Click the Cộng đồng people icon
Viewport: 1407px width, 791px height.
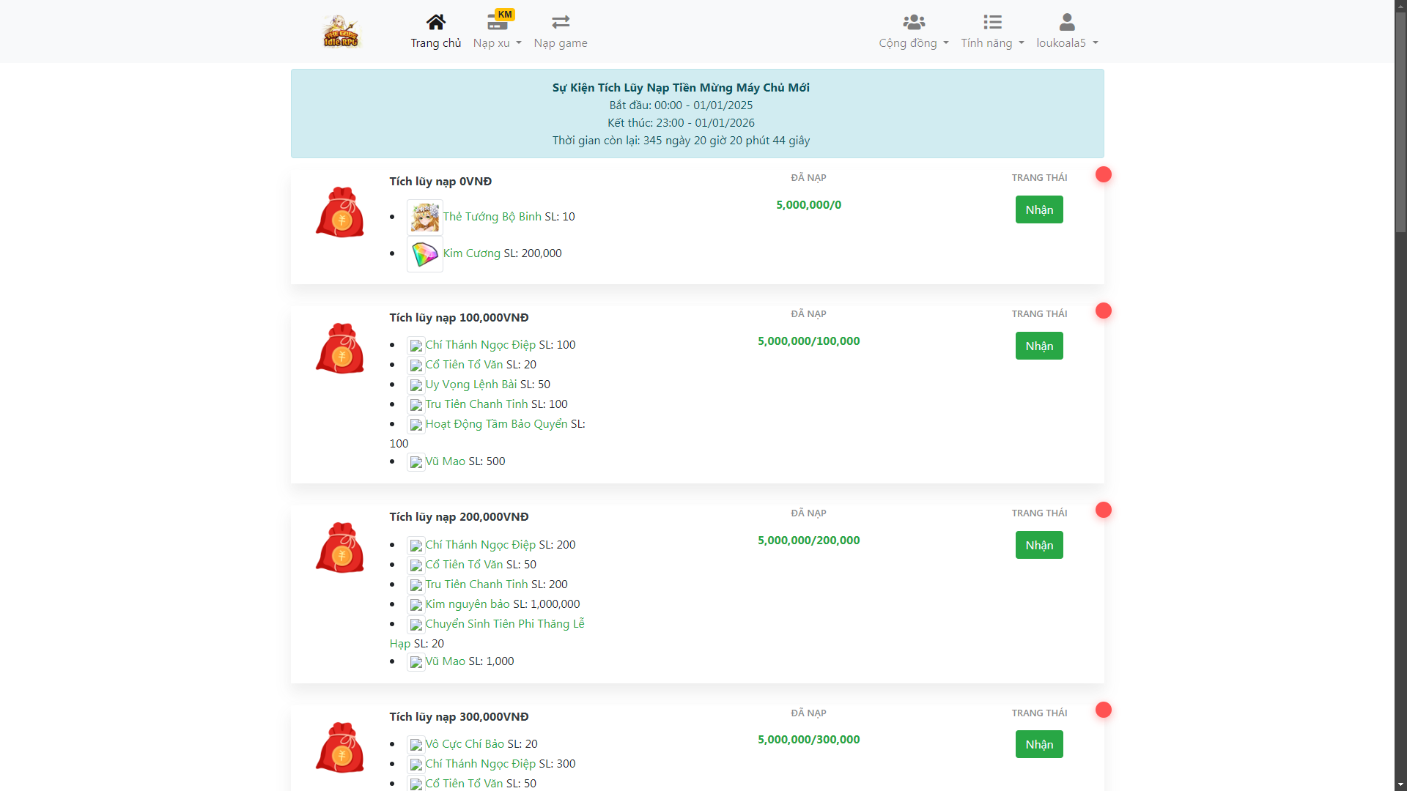pos(914,22)
